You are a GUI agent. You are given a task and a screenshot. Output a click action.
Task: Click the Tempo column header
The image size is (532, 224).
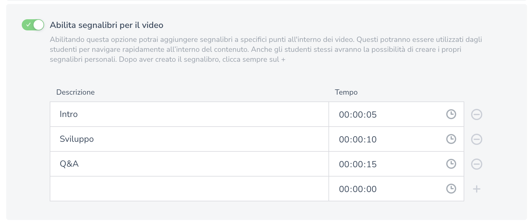[x=346, y=92]
